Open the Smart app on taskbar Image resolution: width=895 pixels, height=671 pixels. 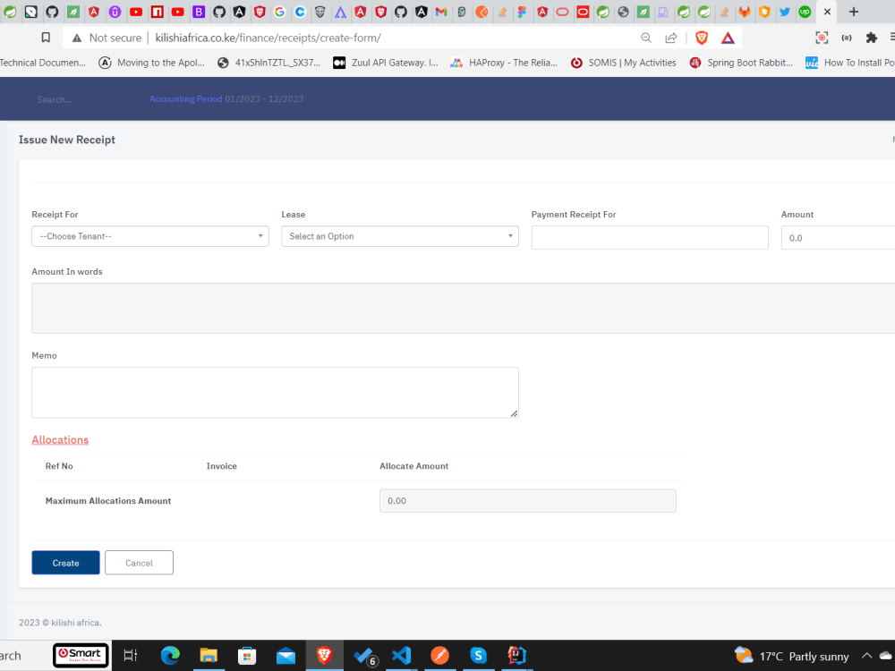pyautogui.click(x=81, y=655)
